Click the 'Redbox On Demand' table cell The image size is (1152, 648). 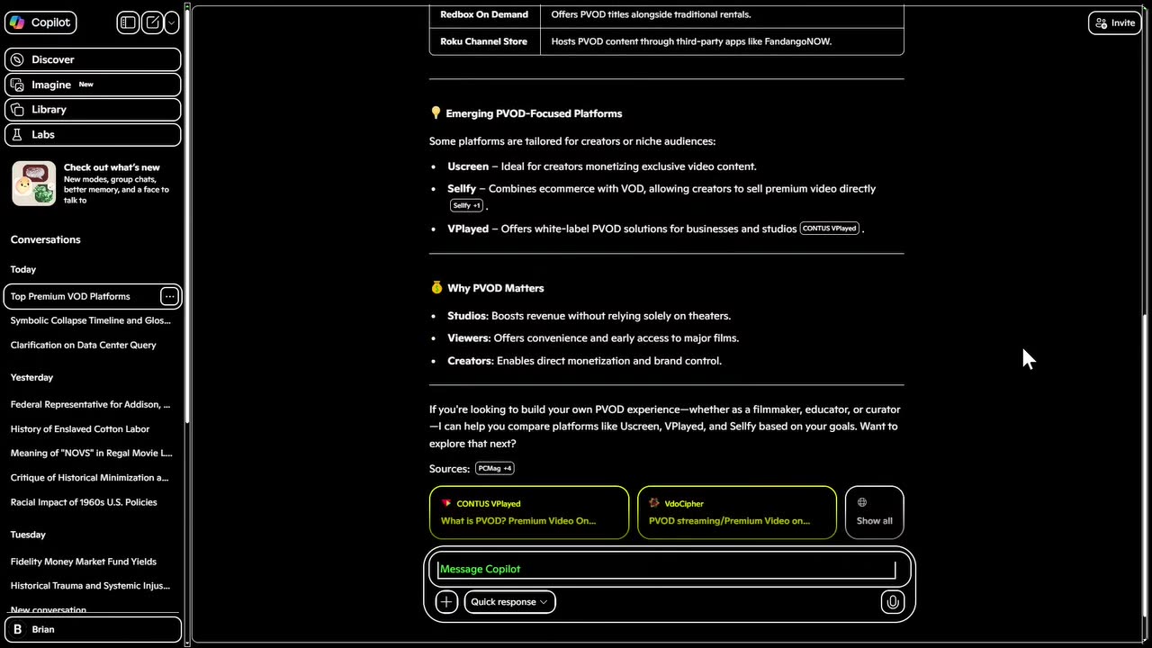point(484,14)
